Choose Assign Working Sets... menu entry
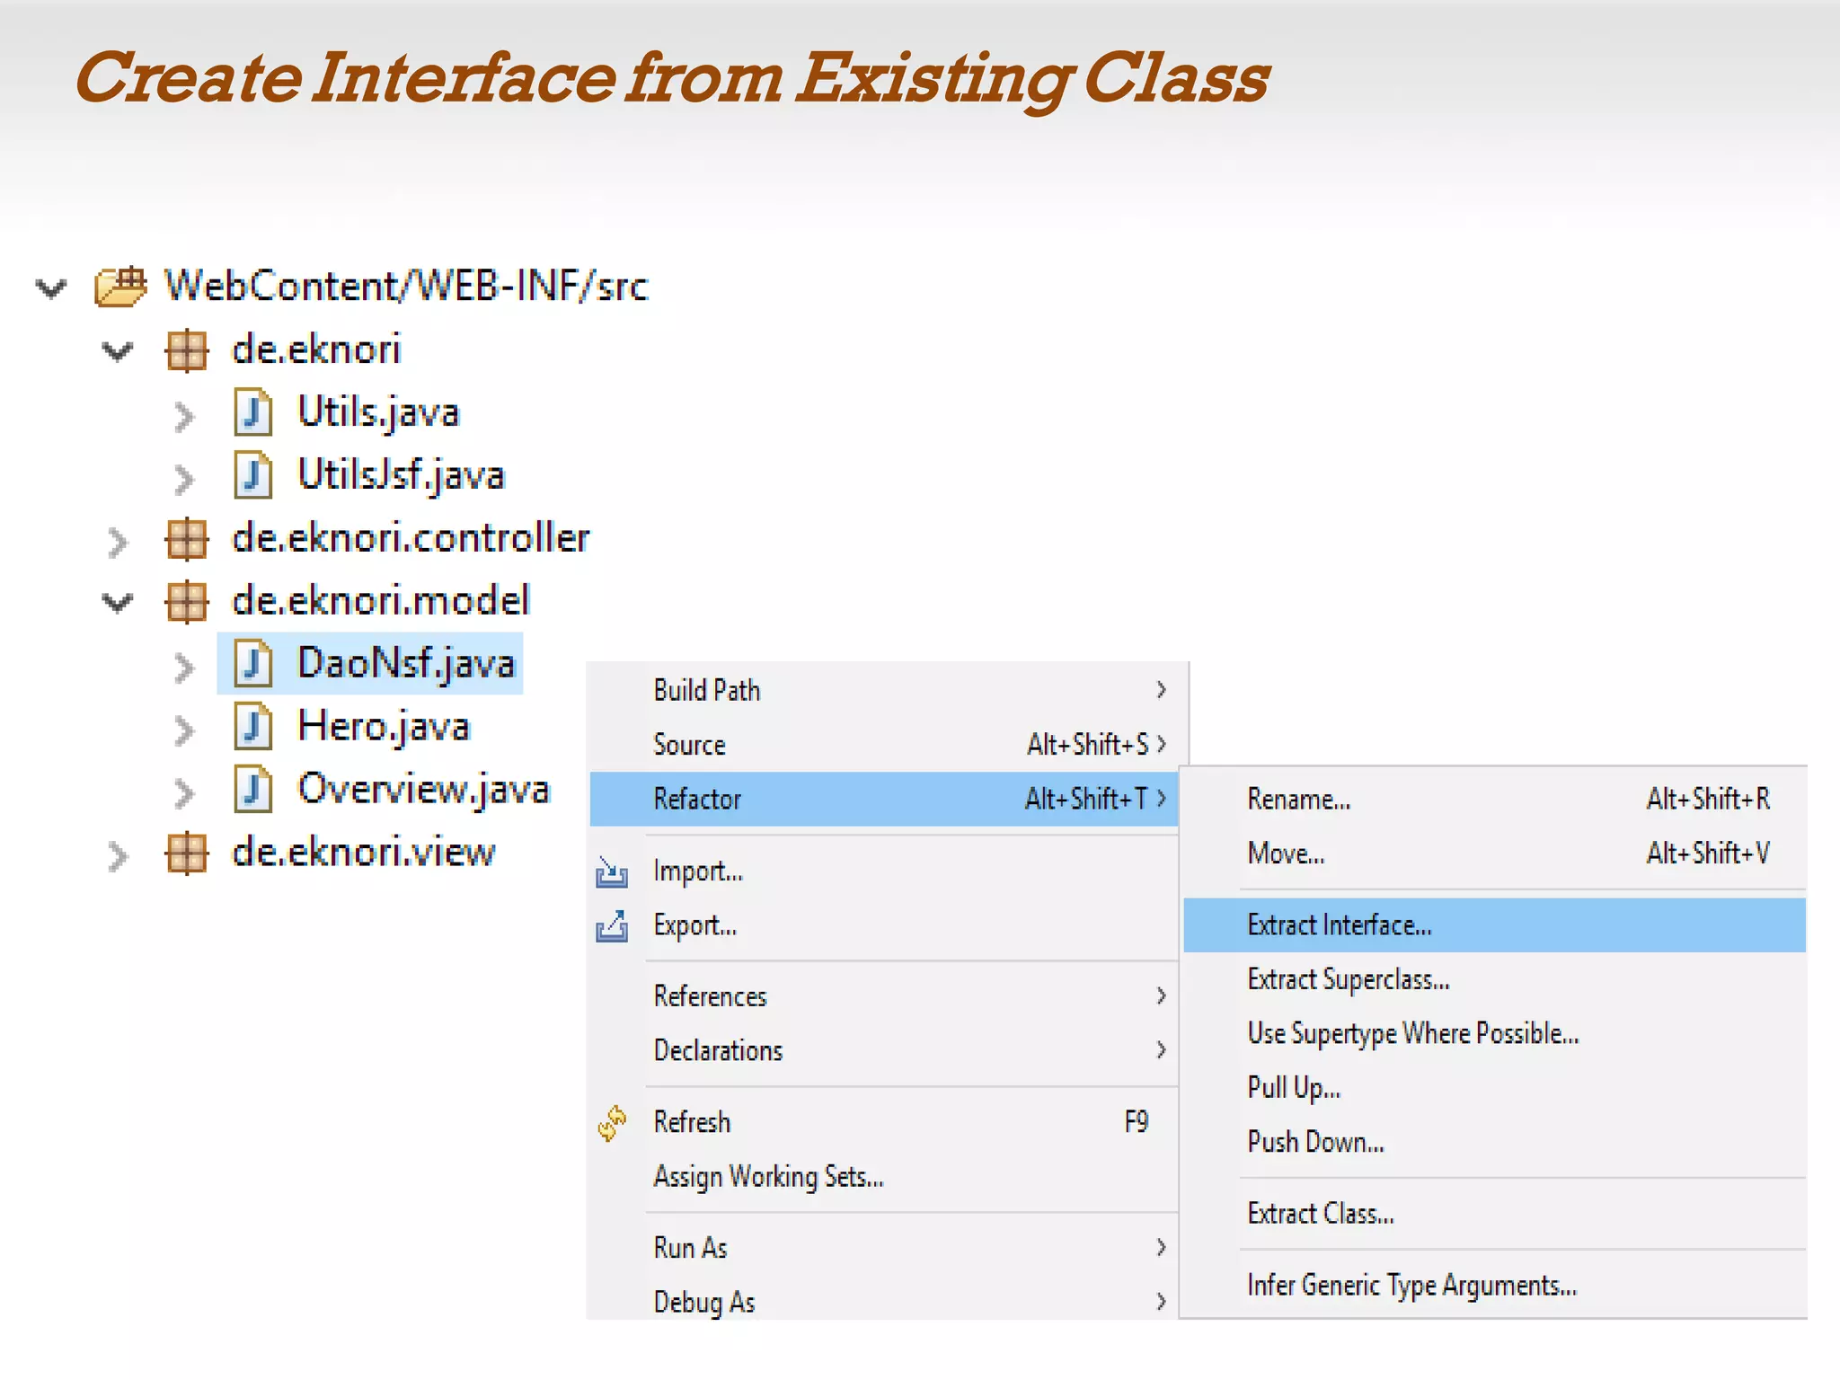The image size is (1840, 1380). click(768, 1177)
